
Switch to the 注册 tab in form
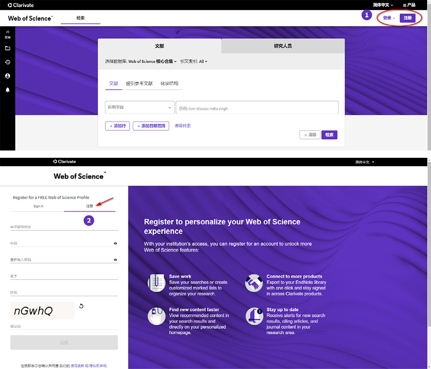click(x=90, y=206)
